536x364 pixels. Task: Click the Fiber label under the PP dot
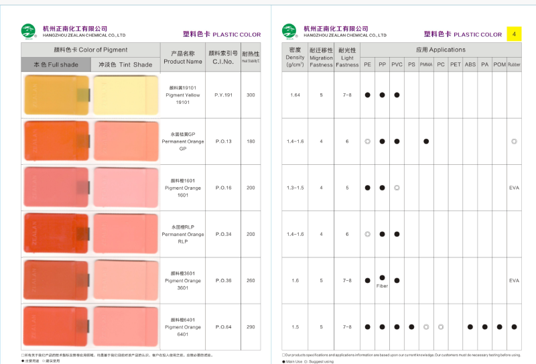[x=382, y=286]
